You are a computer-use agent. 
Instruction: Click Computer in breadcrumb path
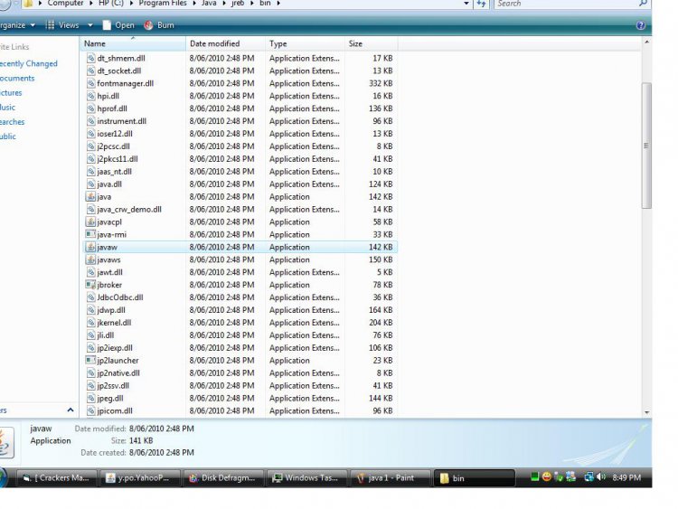tap(65, 4)
